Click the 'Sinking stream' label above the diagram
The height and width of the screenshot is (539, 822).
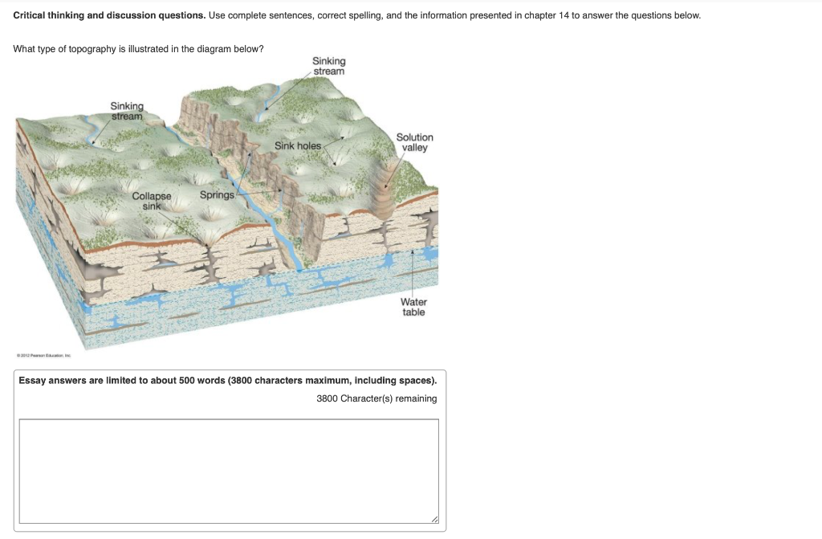coord(329,66)
